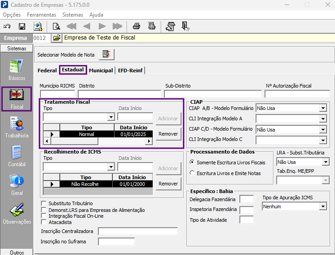Open the Contábil system in sidebar
The width and height of the screenshot is (335, 255).
(17, 156)
